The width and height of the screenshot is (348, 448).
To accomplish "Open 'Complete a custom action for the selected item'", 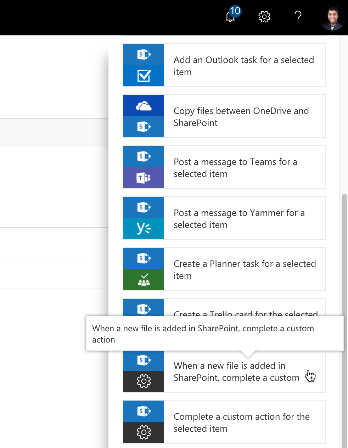I will 241,422.
